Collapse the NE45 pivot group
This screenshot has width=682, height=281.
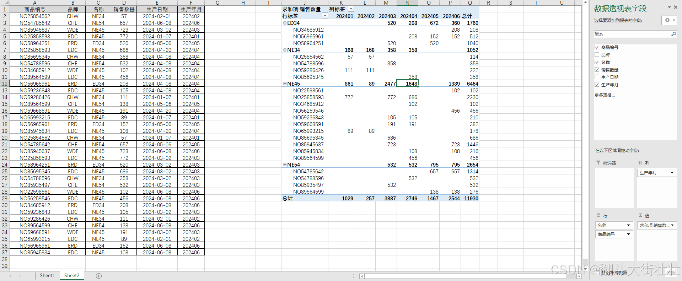285,84
